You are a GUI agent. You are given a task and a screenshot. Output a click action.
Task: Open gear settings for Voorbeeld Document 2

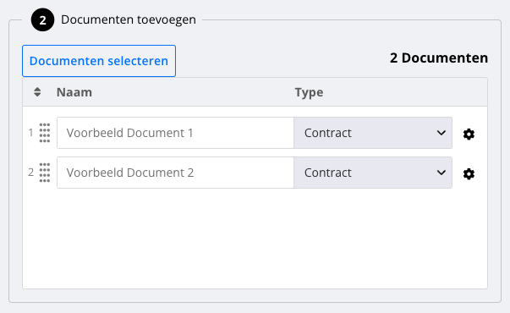pyautogui.click(x=469, y=173)
